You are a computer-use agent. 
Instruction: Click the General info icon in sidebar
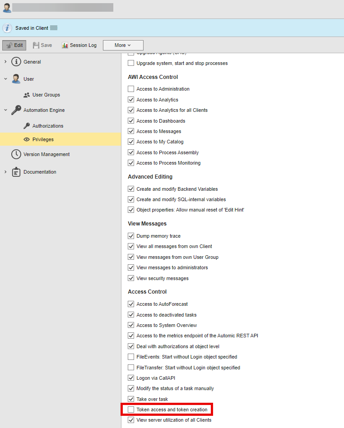[x=16, y=62]
